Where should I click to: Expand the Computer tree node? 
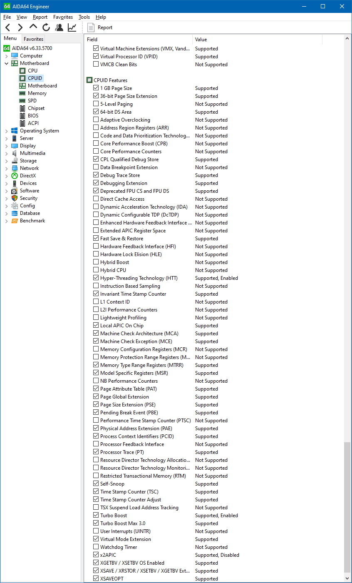(6, 56)
